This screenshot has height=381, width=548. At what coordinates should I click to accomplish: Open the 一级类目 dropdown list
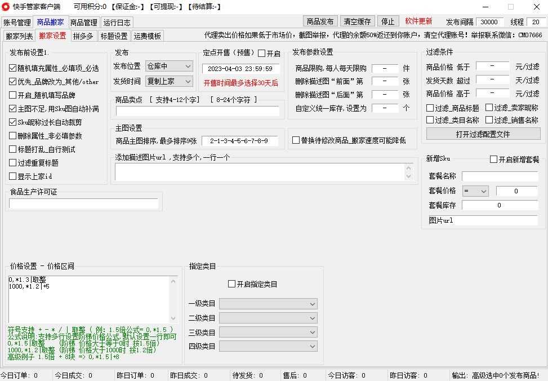[268, 303]
